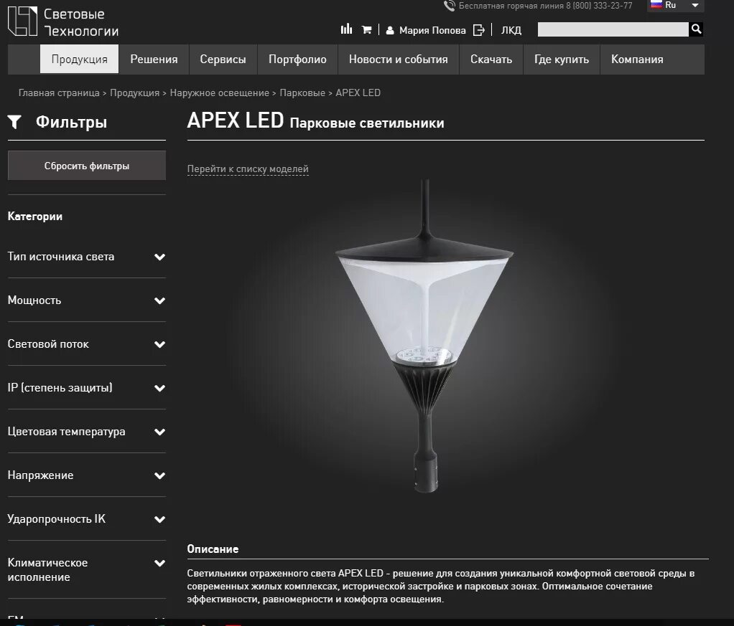
Task: Open the Продукция menu tab
Action: [x=80, y=60]
